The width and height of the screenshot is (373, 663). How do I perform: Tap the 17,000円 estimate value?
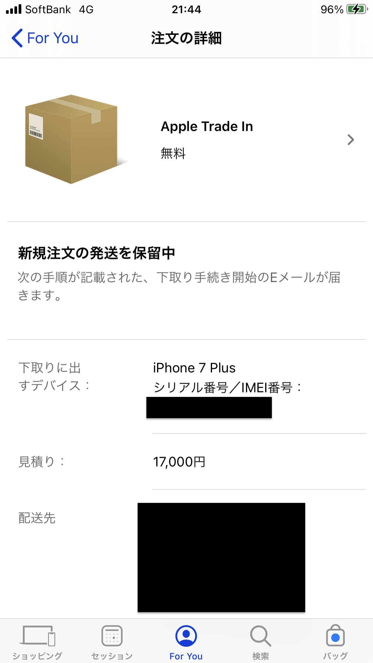(x=179, y=462)
